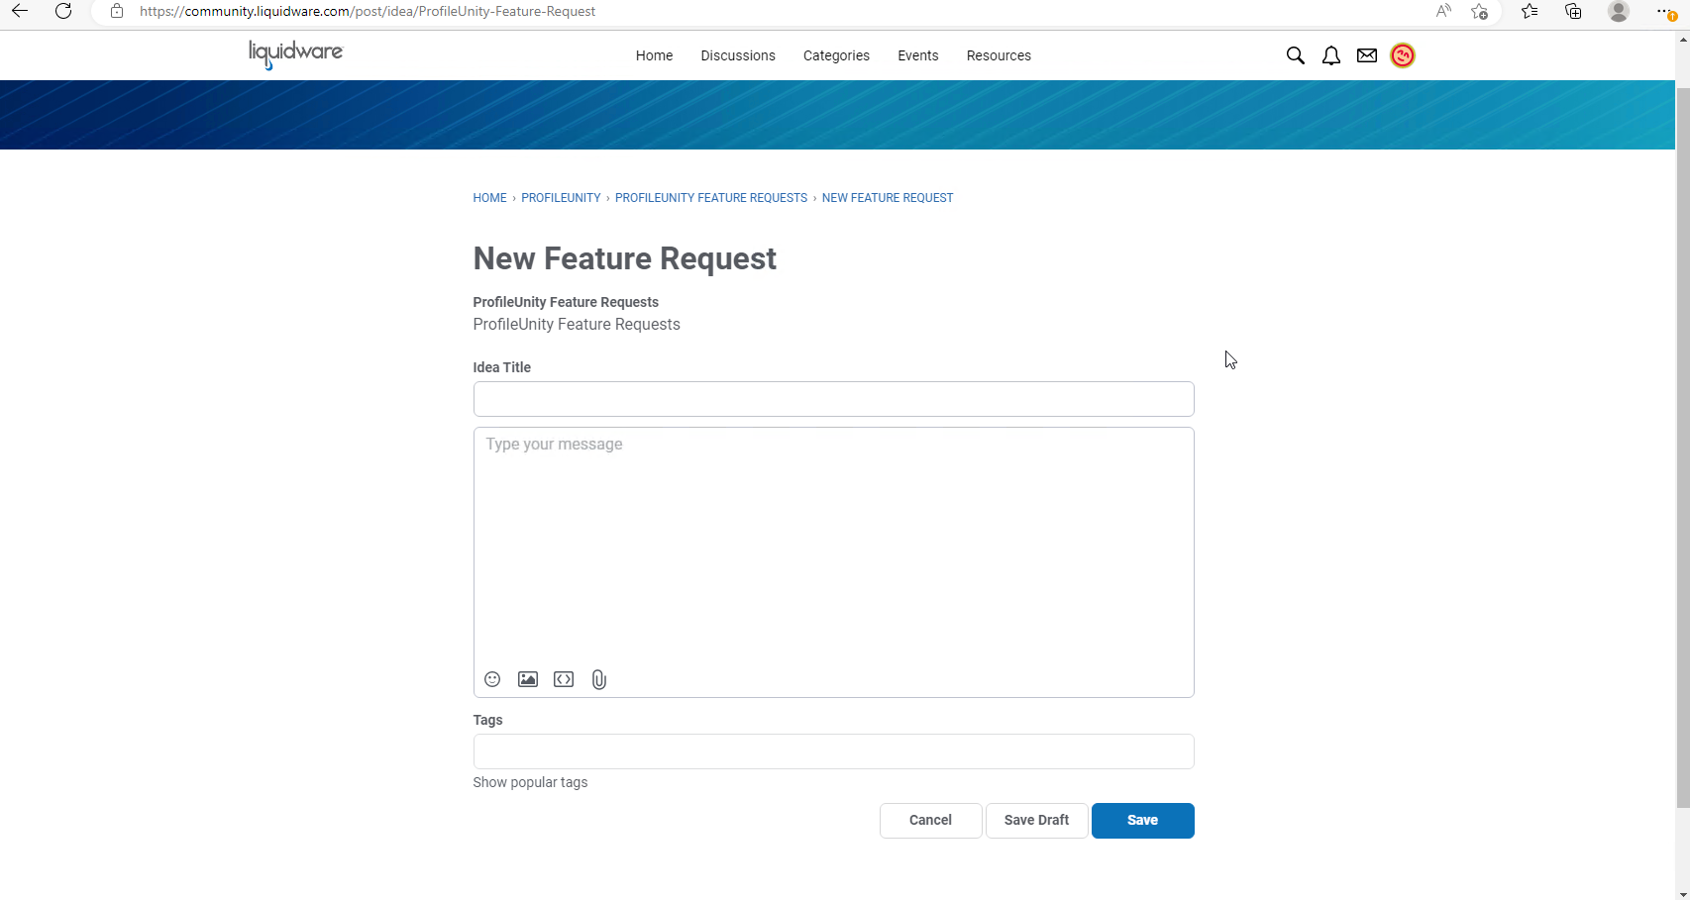The height and width of the screenshot is (900, 1690).
Task: Click the browser address bar URL
Action: click(368, 11)
